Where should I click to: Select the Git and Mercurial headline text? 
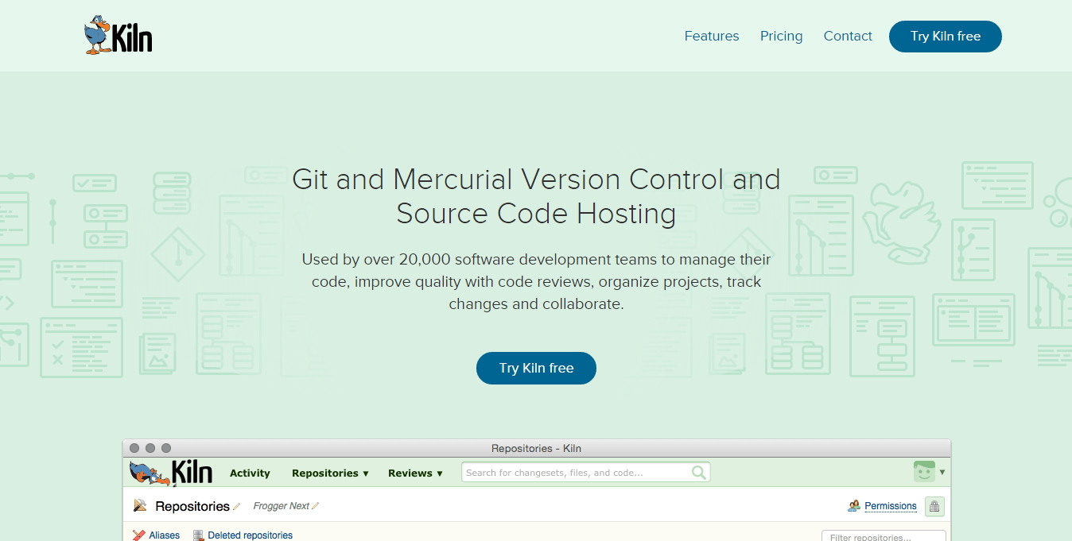tap(536, 196)
